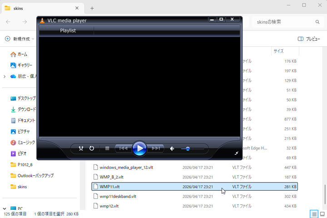The height and width of the screenshot is (218, 327).
Task: Toggle shuffle in VLC player
Action: [x=81, y=149]
